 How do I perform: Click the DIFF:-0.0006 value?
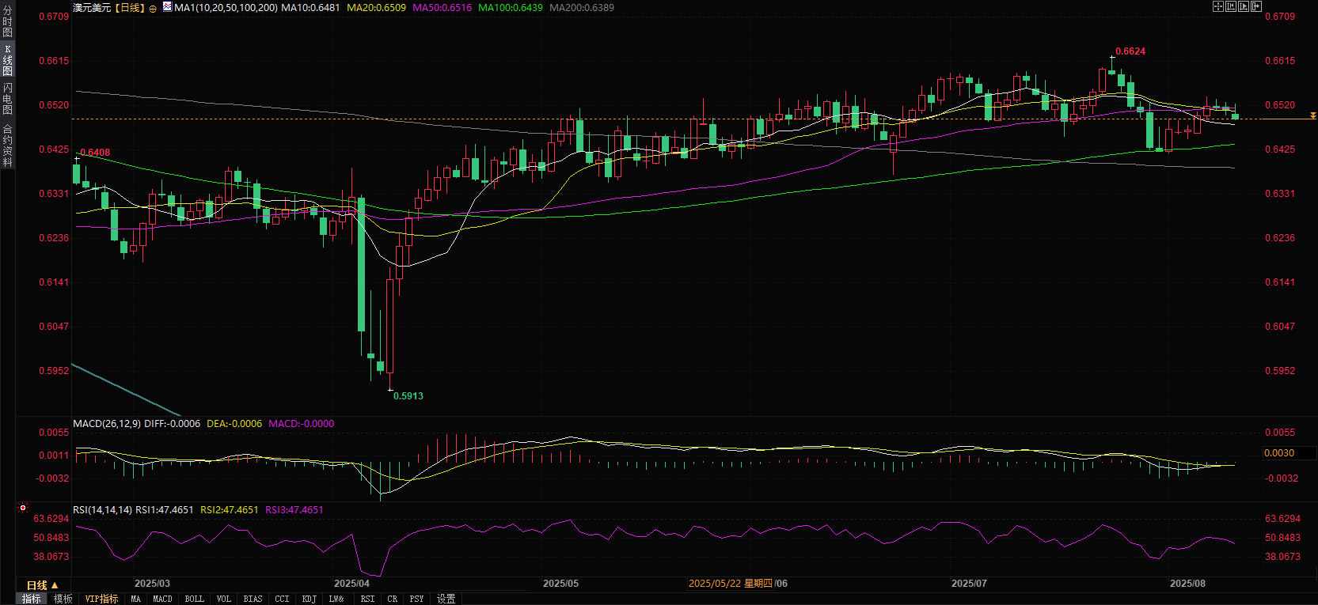[x=172, y=423]
